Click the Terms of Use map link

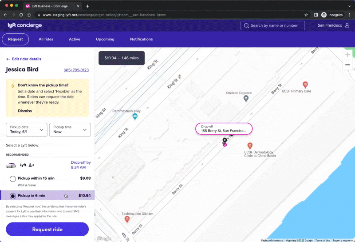tap(323, 240)
